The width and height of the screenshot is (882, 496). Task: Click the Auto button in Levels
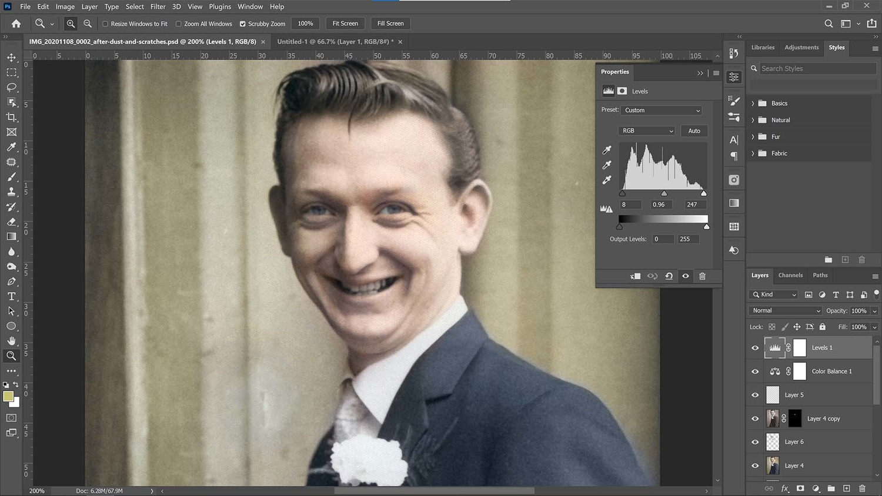694,130
